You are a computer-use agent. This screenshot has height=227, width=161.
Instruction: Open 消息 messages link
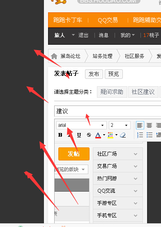(103, 35)
